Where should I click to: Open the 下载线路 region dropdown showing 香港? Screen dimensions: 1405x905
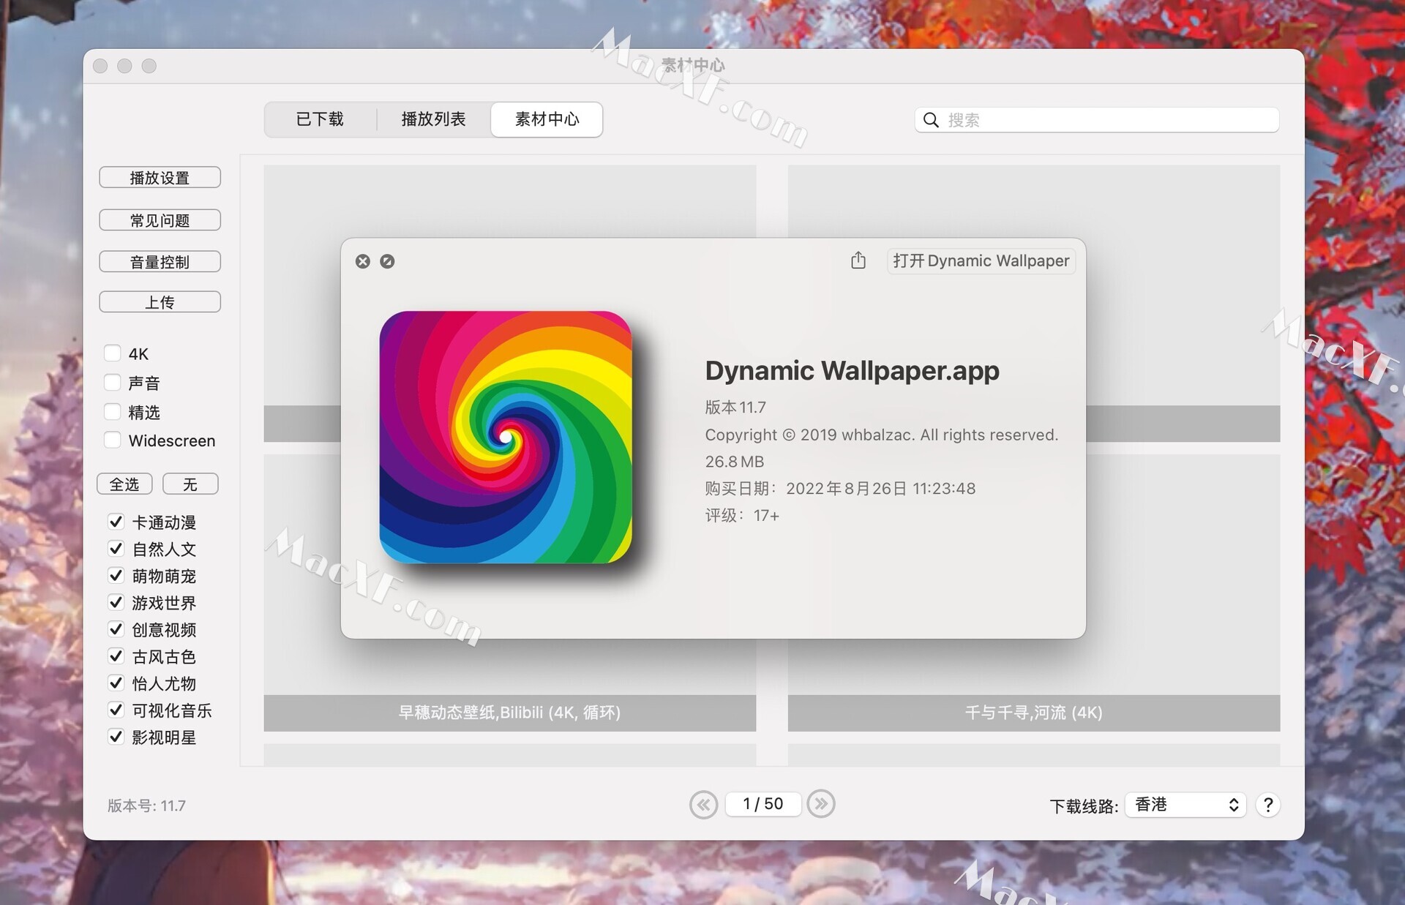click(x=1184, y=805)
